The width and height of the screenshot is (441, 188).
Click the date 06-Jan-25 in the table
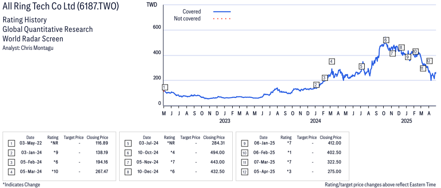pos(264,144)
